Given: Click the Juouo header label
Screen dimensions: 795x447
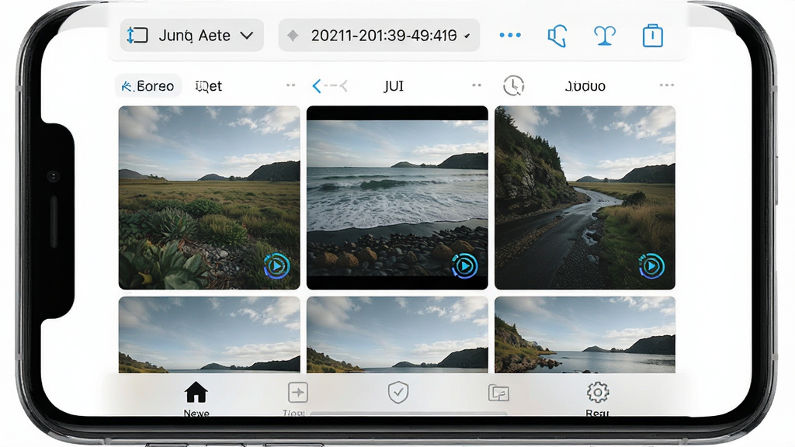Looking at the screenshot, I should (585, 86).
